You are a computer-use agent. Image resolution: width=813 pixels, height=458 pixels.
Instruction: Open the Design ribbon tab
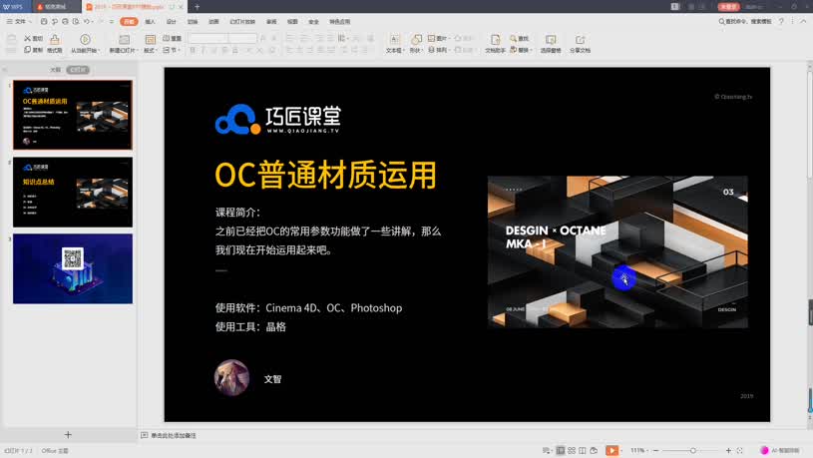172,22
